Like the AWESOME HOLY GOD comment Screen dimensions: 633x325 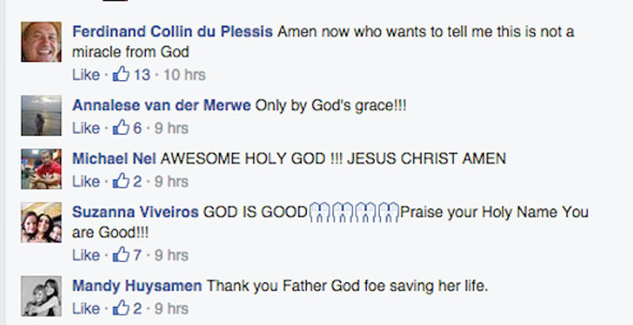(x=86, y=182)
